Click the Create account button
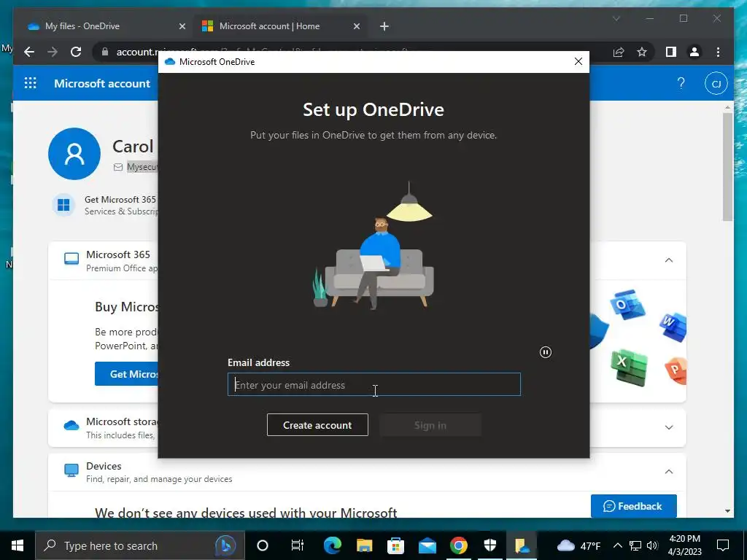The width and height of the screenshot is (747, 560). pyautogui.click(x=317, y=425)
